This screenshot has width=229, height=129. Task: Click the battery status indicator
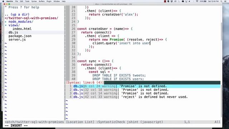click(203, 1)
